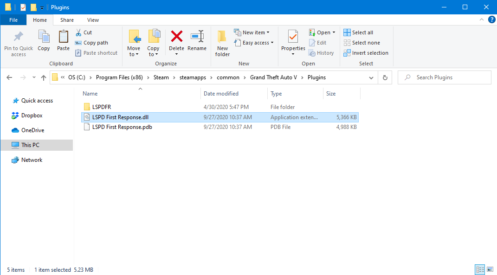Click the Properties icon in title bar quick access
Image resolution: width=497 pixels, height=275 pixels.
coord(23,7)
